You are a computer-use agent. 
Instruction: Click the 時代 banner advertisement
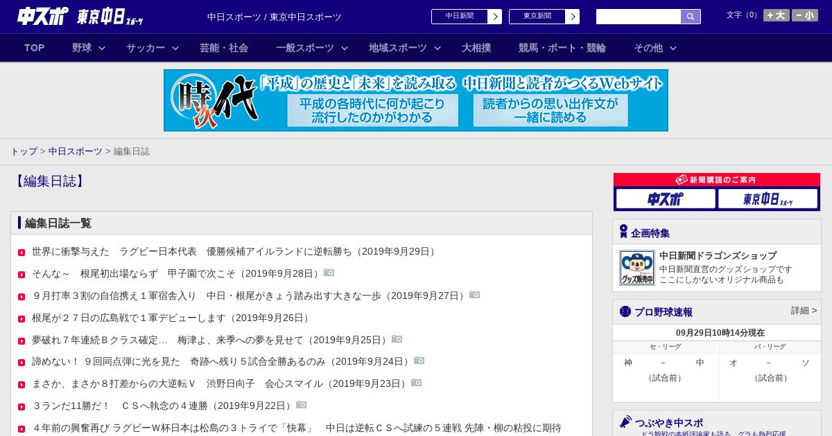pos(416,100)
